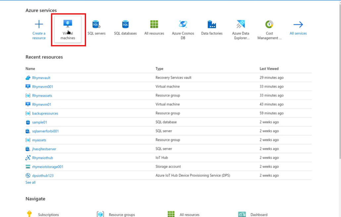
Task: Open the Virtual machines service icon
Action: point(68,24)
